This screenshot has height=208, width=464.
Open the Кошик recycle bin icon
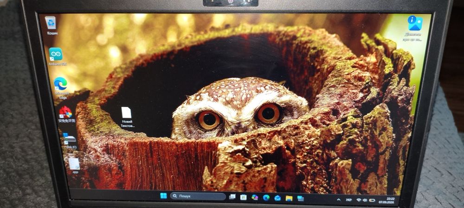(52, 25)
